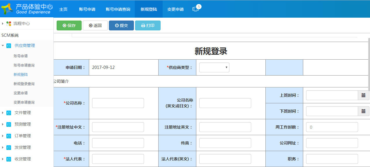Expand the 发货管理 arrow

[3, 147]
